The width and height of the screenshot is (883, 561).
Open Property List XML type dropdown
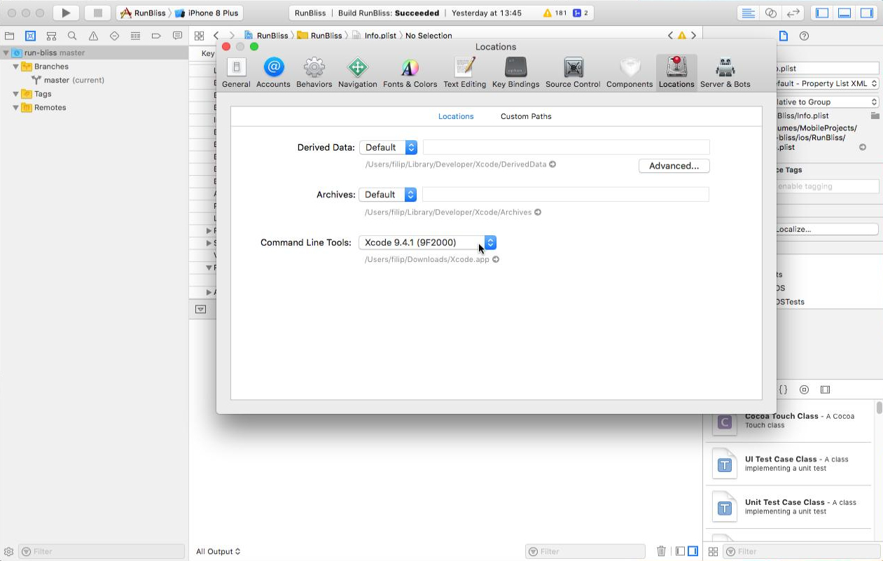pos(827,83)
